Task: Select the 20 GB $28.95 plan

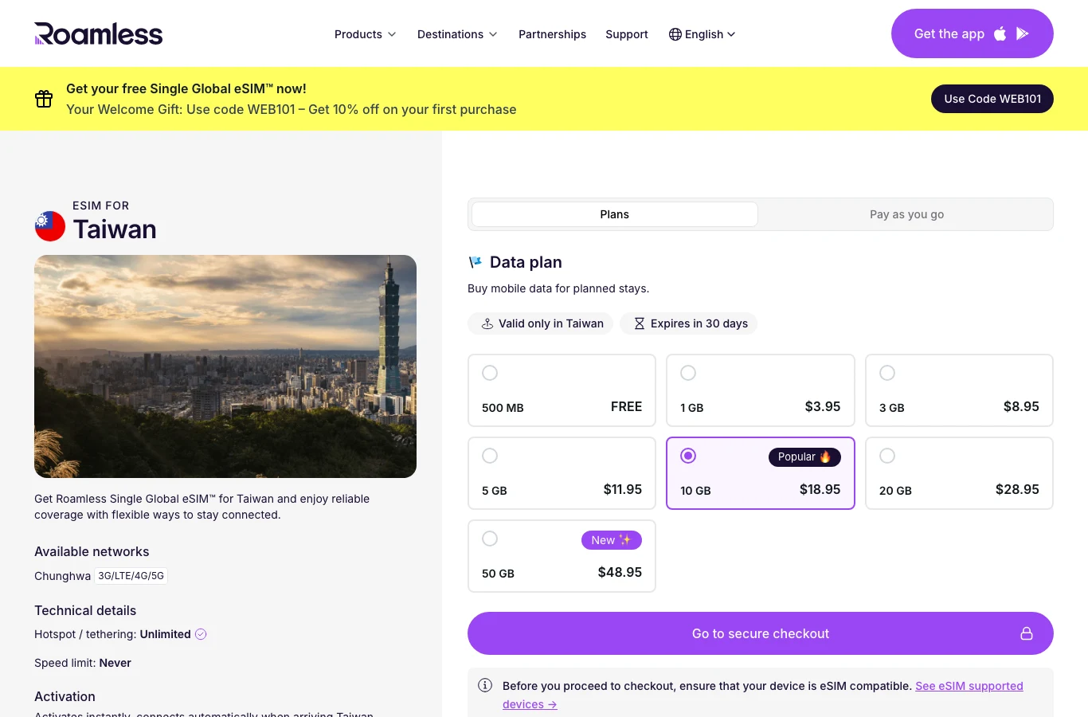Action: coord(959,473)
